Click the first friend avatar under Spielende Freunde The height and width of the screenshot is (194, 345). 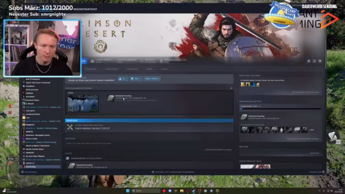coord(243,84)
